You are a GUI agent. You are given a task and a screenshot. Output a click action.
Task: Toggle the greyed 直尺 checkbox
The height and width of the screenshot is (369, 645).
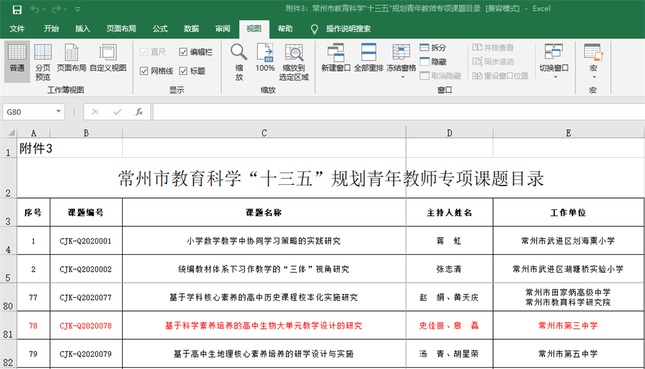(x=152, y=52)
